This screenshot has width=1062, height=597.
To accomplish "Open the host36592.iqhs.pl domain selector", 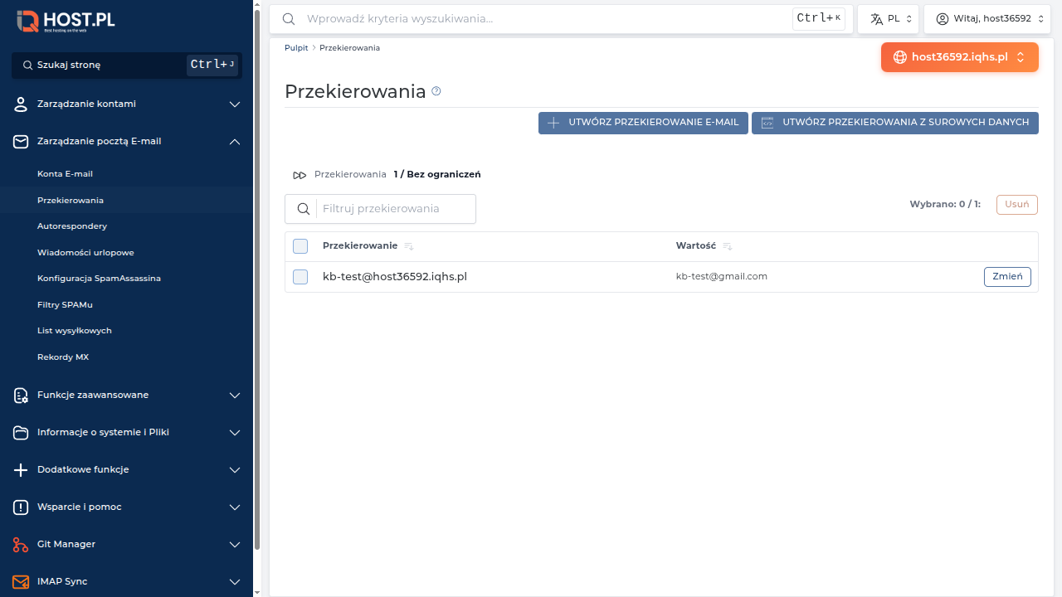I will (960, 57).
